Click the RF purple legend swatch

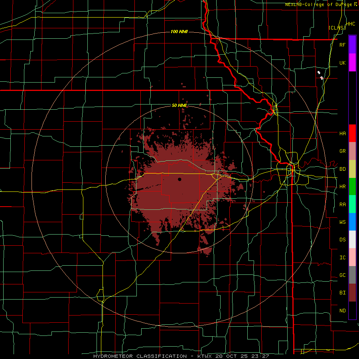click(352, 45)
